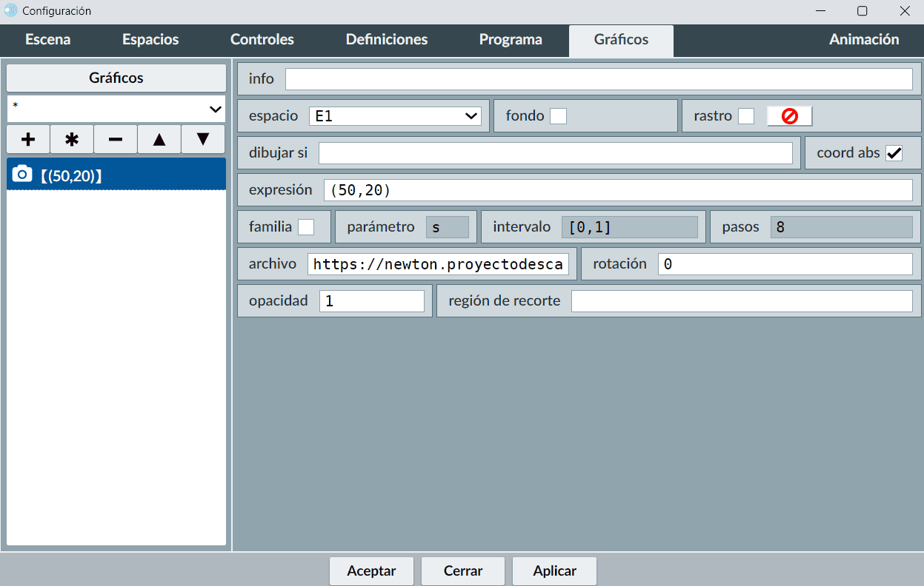924x586 pixels.
Task: Click the plus icon to add a graphic
Action: pyautogui.click(x=28, y=139)
